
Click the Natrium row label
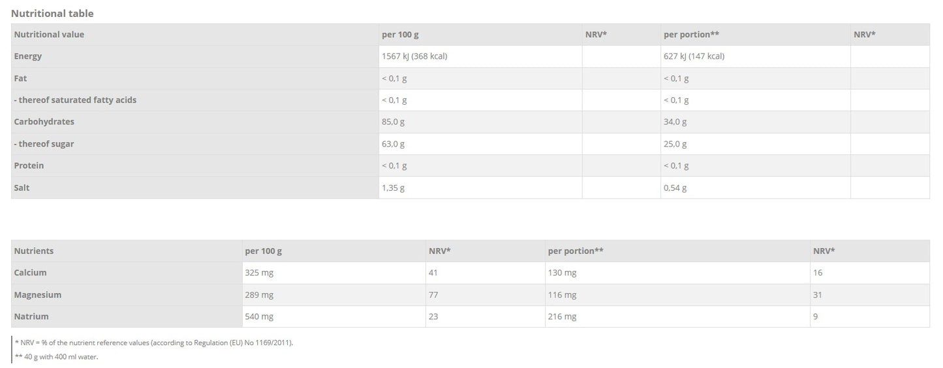click(x=31, y=317)
